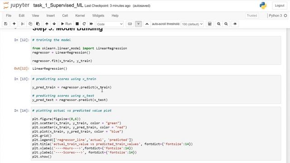290x163 pixels.
Task: Click the y_pred_test assignment line
Action: [70, 100]
